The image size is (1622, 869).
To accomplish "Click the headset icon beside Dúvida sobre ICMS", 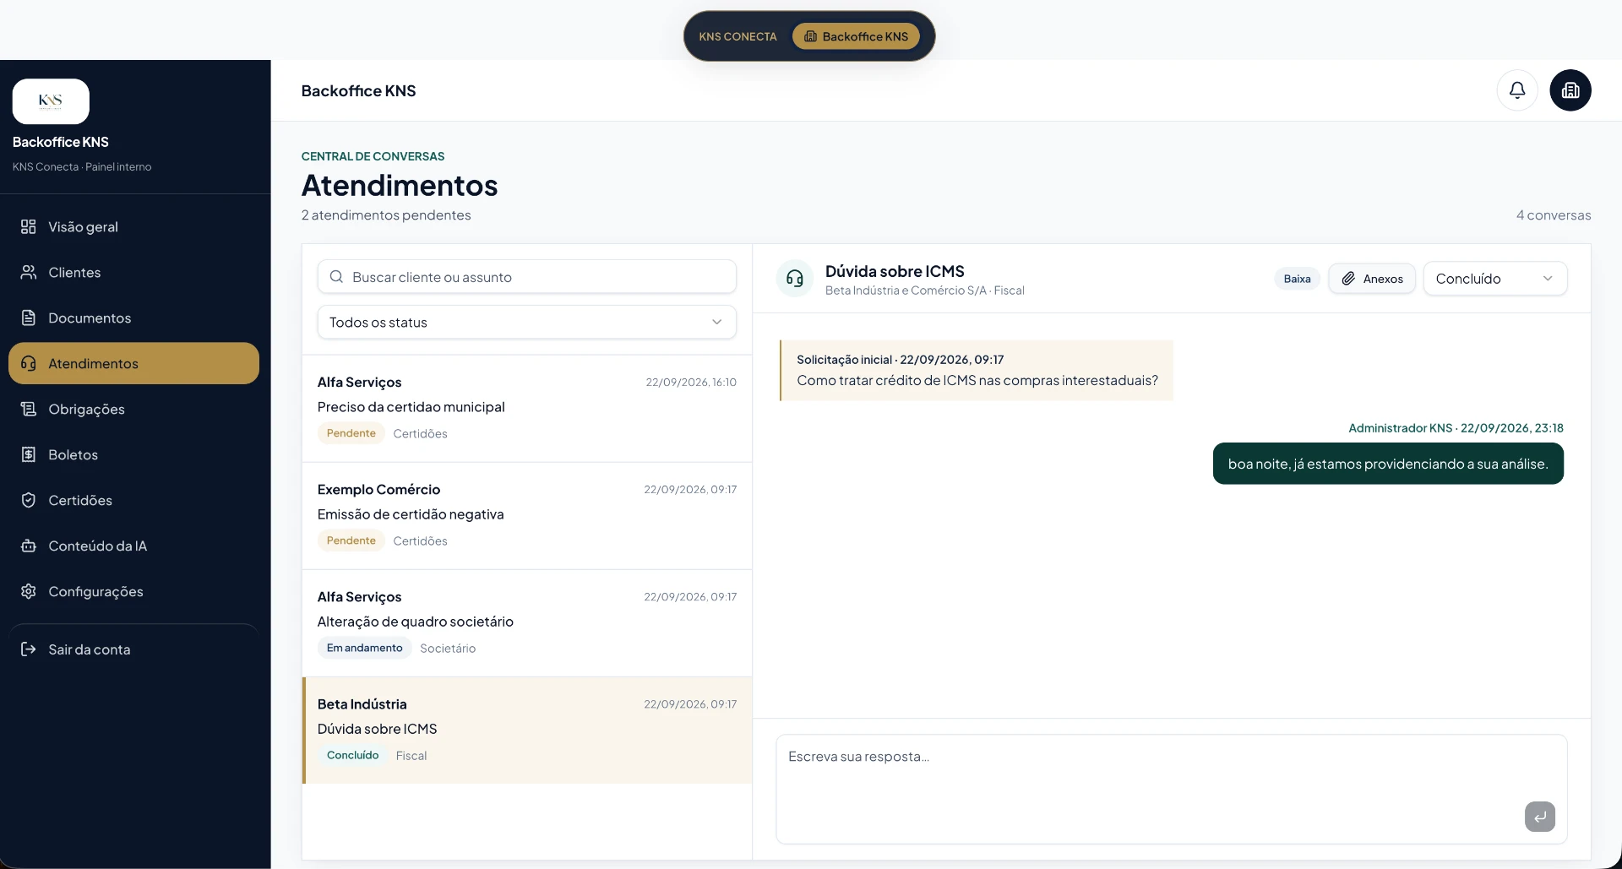I will point(795,279).
